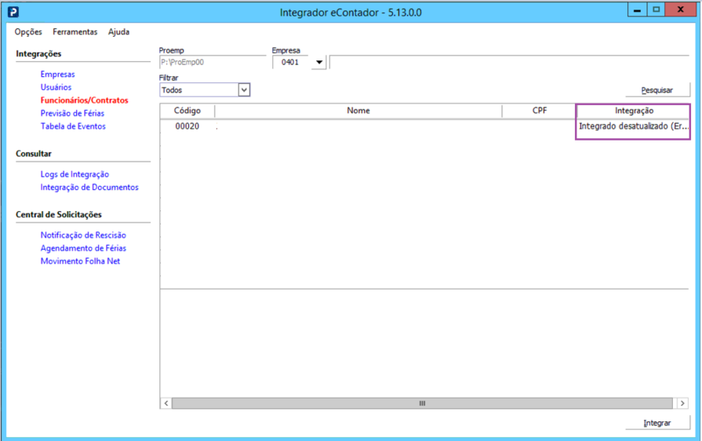Go to Empresas integration
This screenshot has width=702, height=441.
(x=58, y=75)
